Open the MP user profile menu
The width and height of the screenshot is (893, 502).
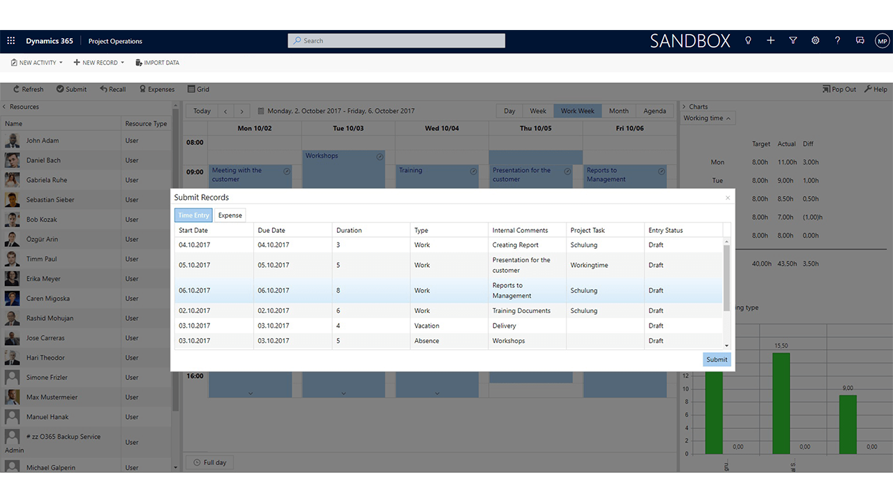tap(882, 41)
